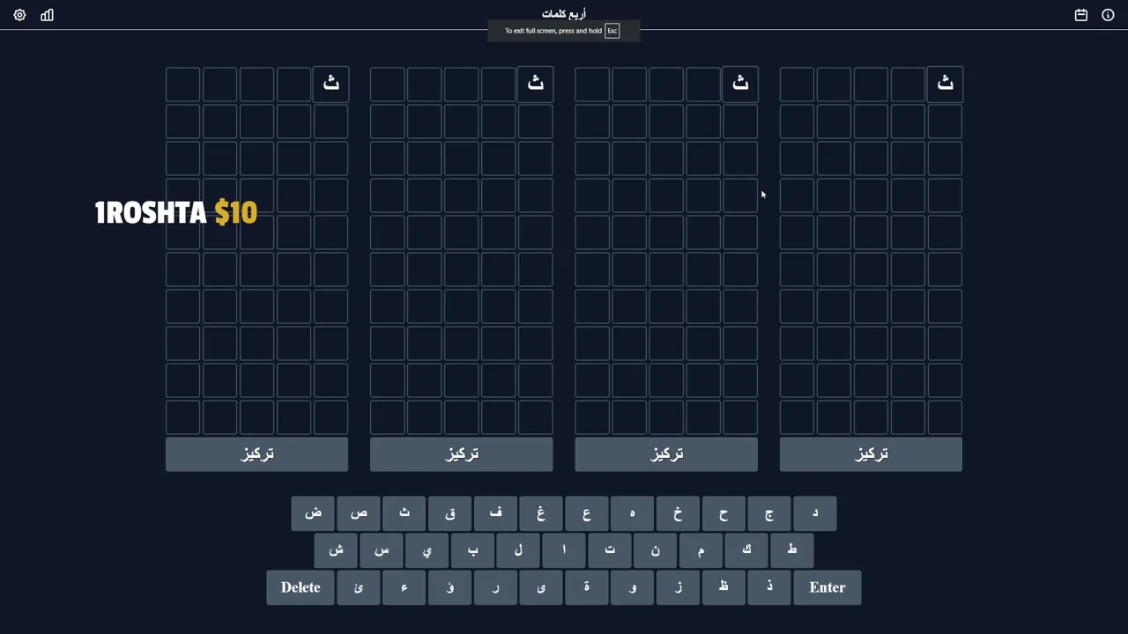Tap the ظ key on the keyboard
Image resolution: width=1128 pixels, height=634 pixels.
[724, 587]
